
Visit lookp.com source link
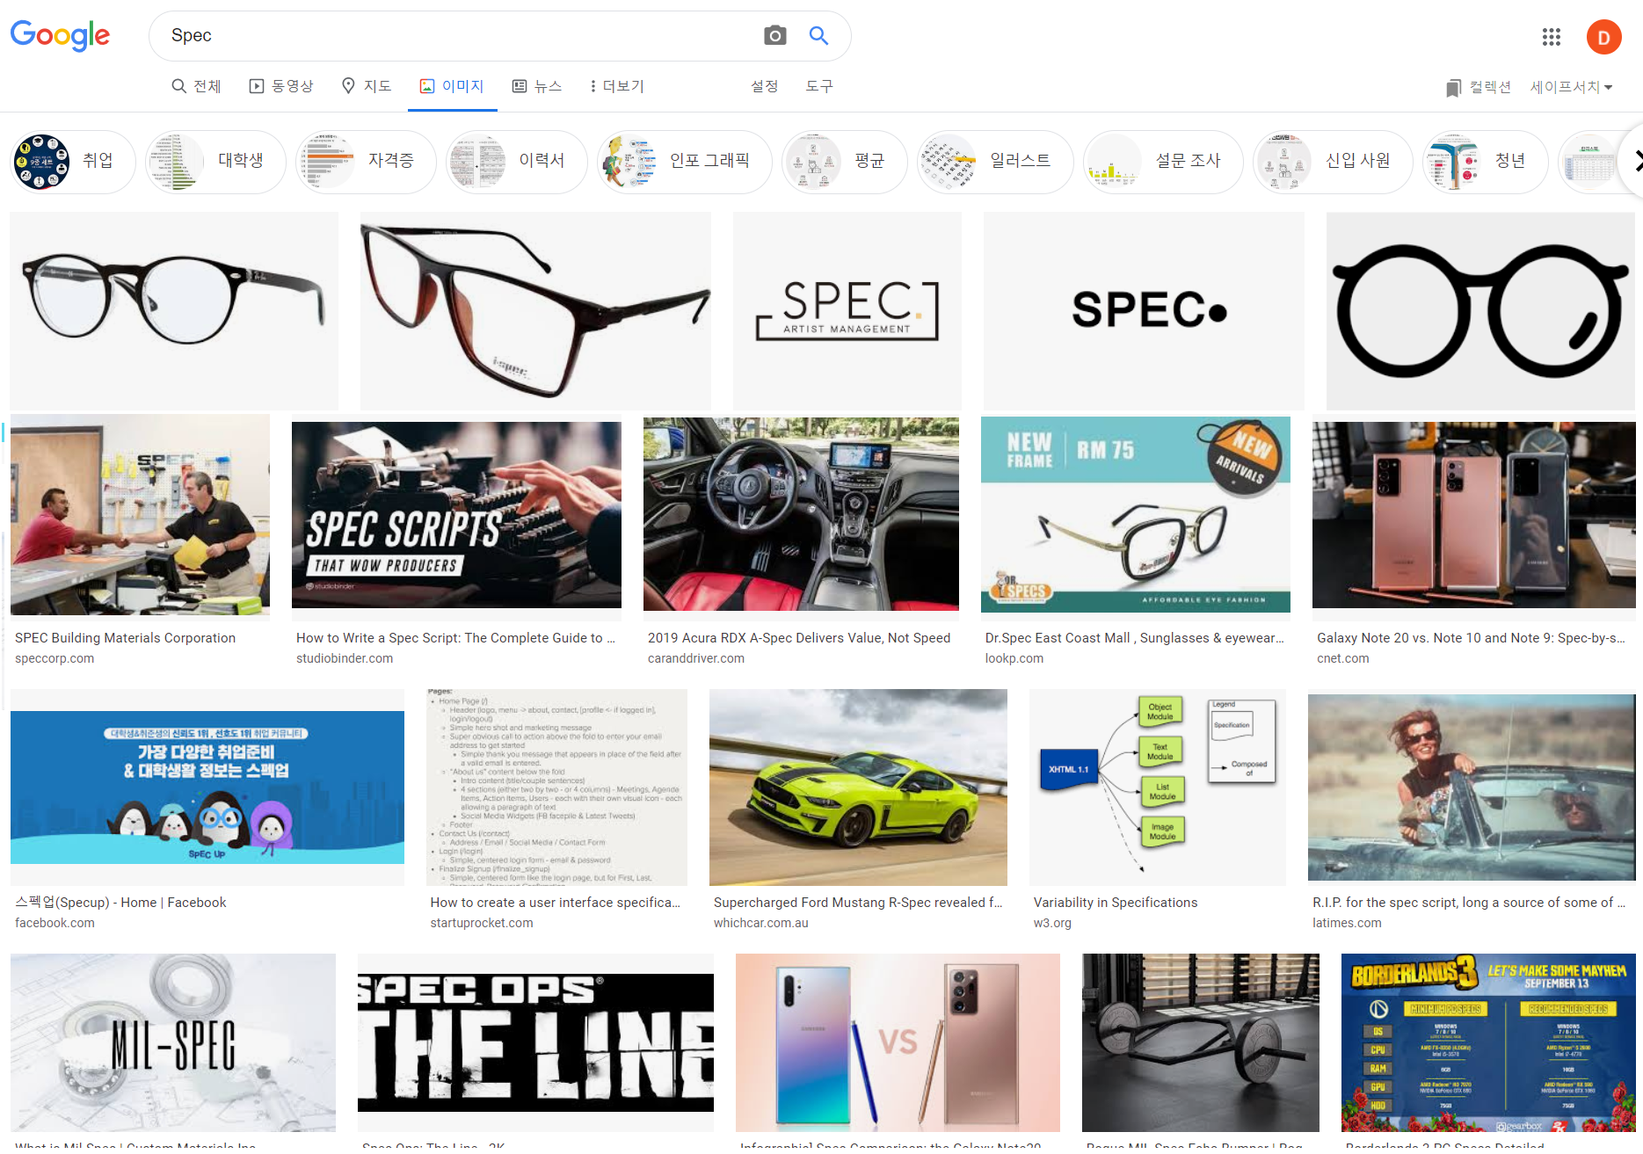coord(1014,658)
